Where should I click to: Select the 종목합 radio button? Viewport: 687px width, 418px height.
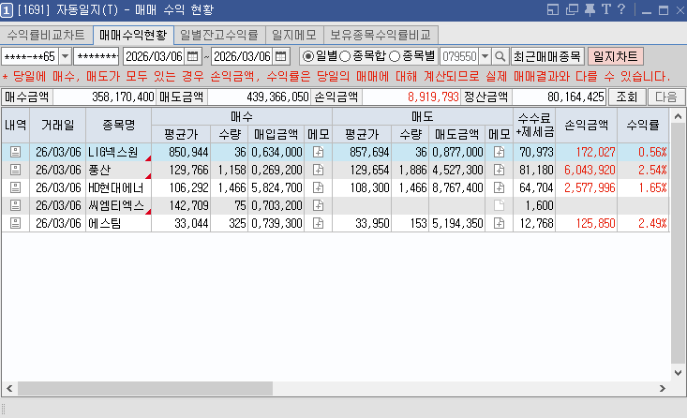pos(345,56)
